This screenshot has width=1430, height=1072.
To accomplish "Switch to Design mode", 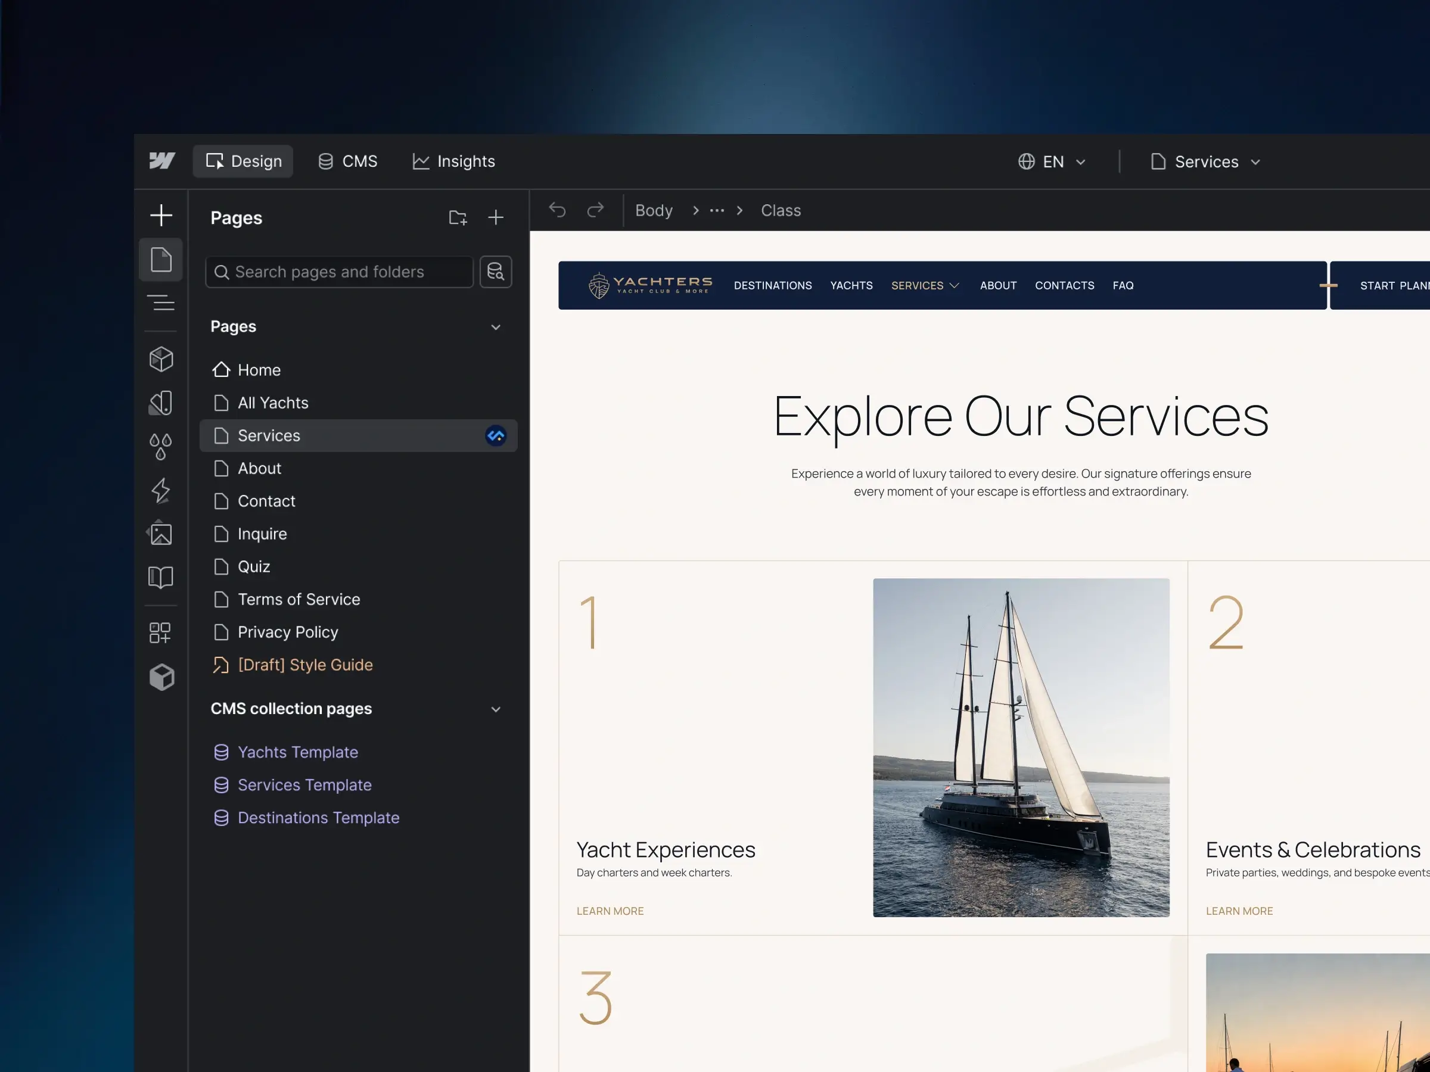I will pyautogui.click(x=243, y=161).
